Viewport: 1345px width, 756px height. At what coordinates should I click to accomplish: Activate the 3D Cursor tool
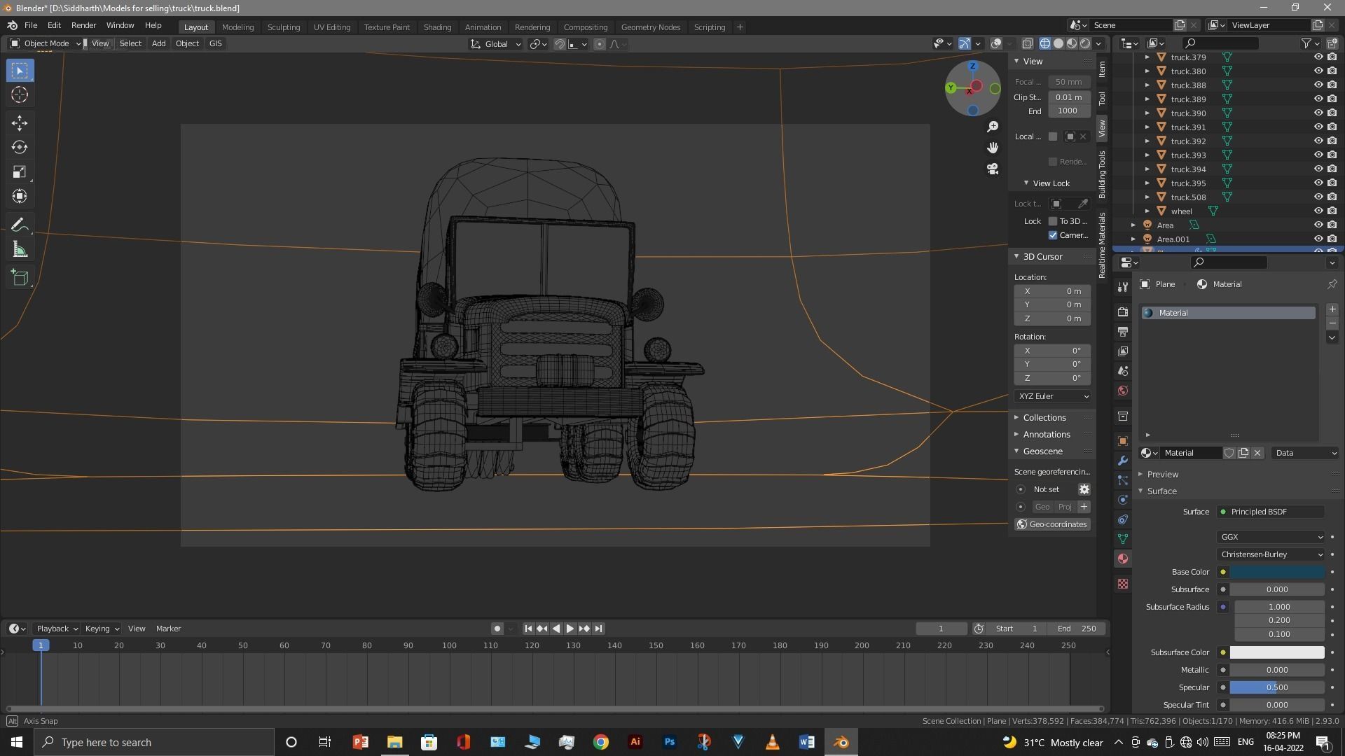click(x=20, y=95)
